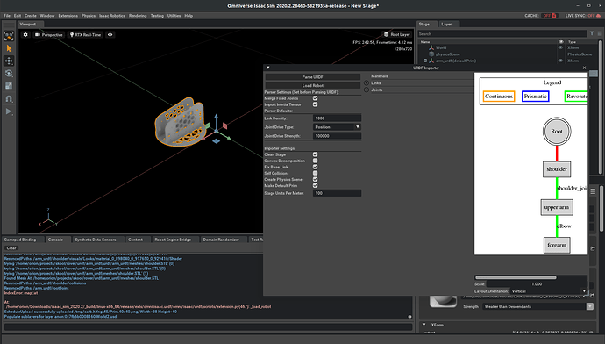The width and height of the screenshot is (605, 344).
Task: Open the Layout Orientation dropdown
Action: 549,291
